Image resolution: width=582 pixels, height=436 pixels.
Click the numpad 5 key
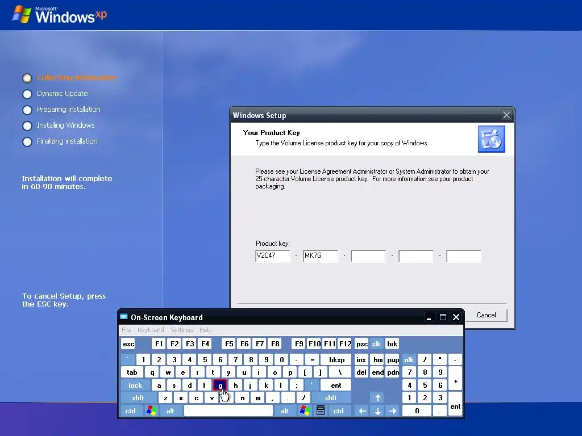(x=425, y=385)
